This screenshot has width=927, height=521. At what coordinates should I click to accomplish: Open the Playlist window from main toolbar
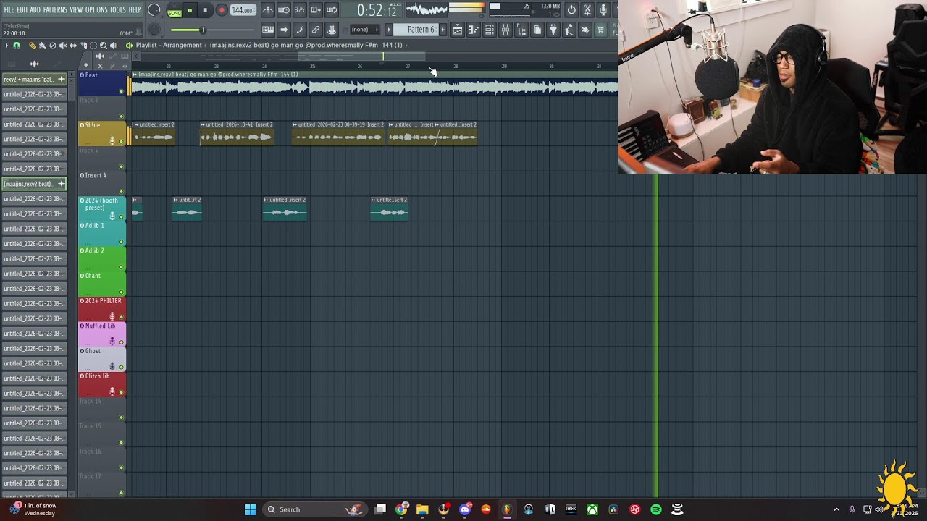point(458,30)
